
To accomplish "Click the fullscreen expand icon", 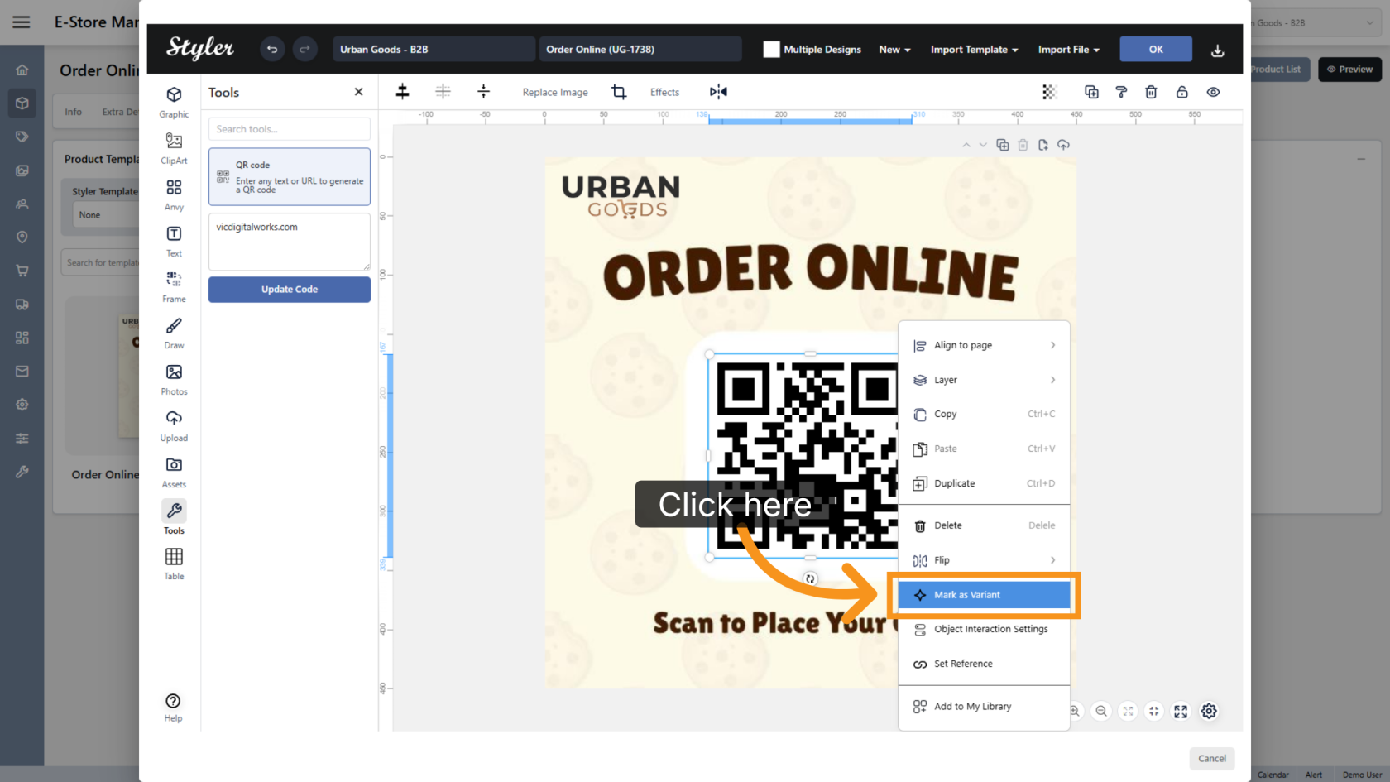I will point(1181,711).
